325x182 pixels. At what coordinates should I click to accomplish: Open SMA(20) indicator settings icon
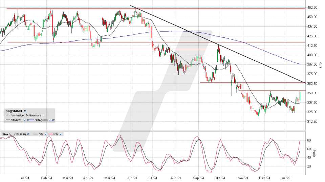pyautogui.click(x=28, y=120)
